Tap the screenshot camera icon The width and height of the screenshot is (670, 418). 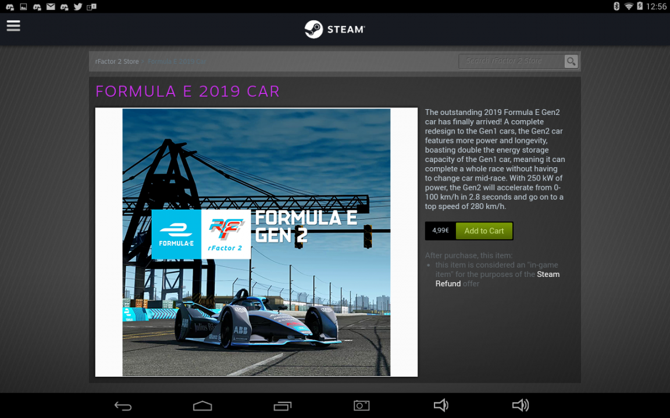(362, 405)
